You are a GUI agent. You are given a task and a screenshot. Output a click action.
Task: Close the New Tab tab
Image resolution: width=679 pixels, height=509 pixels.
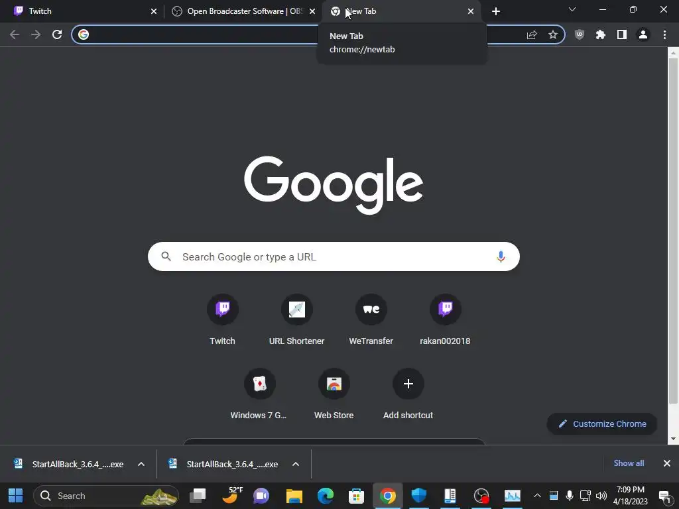[x=471, y=12]
